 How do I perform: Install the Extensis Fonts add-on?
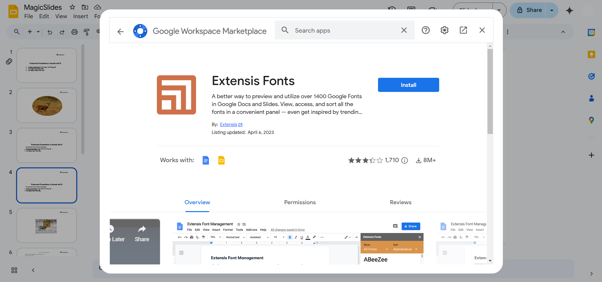click(x=408, y=85)
